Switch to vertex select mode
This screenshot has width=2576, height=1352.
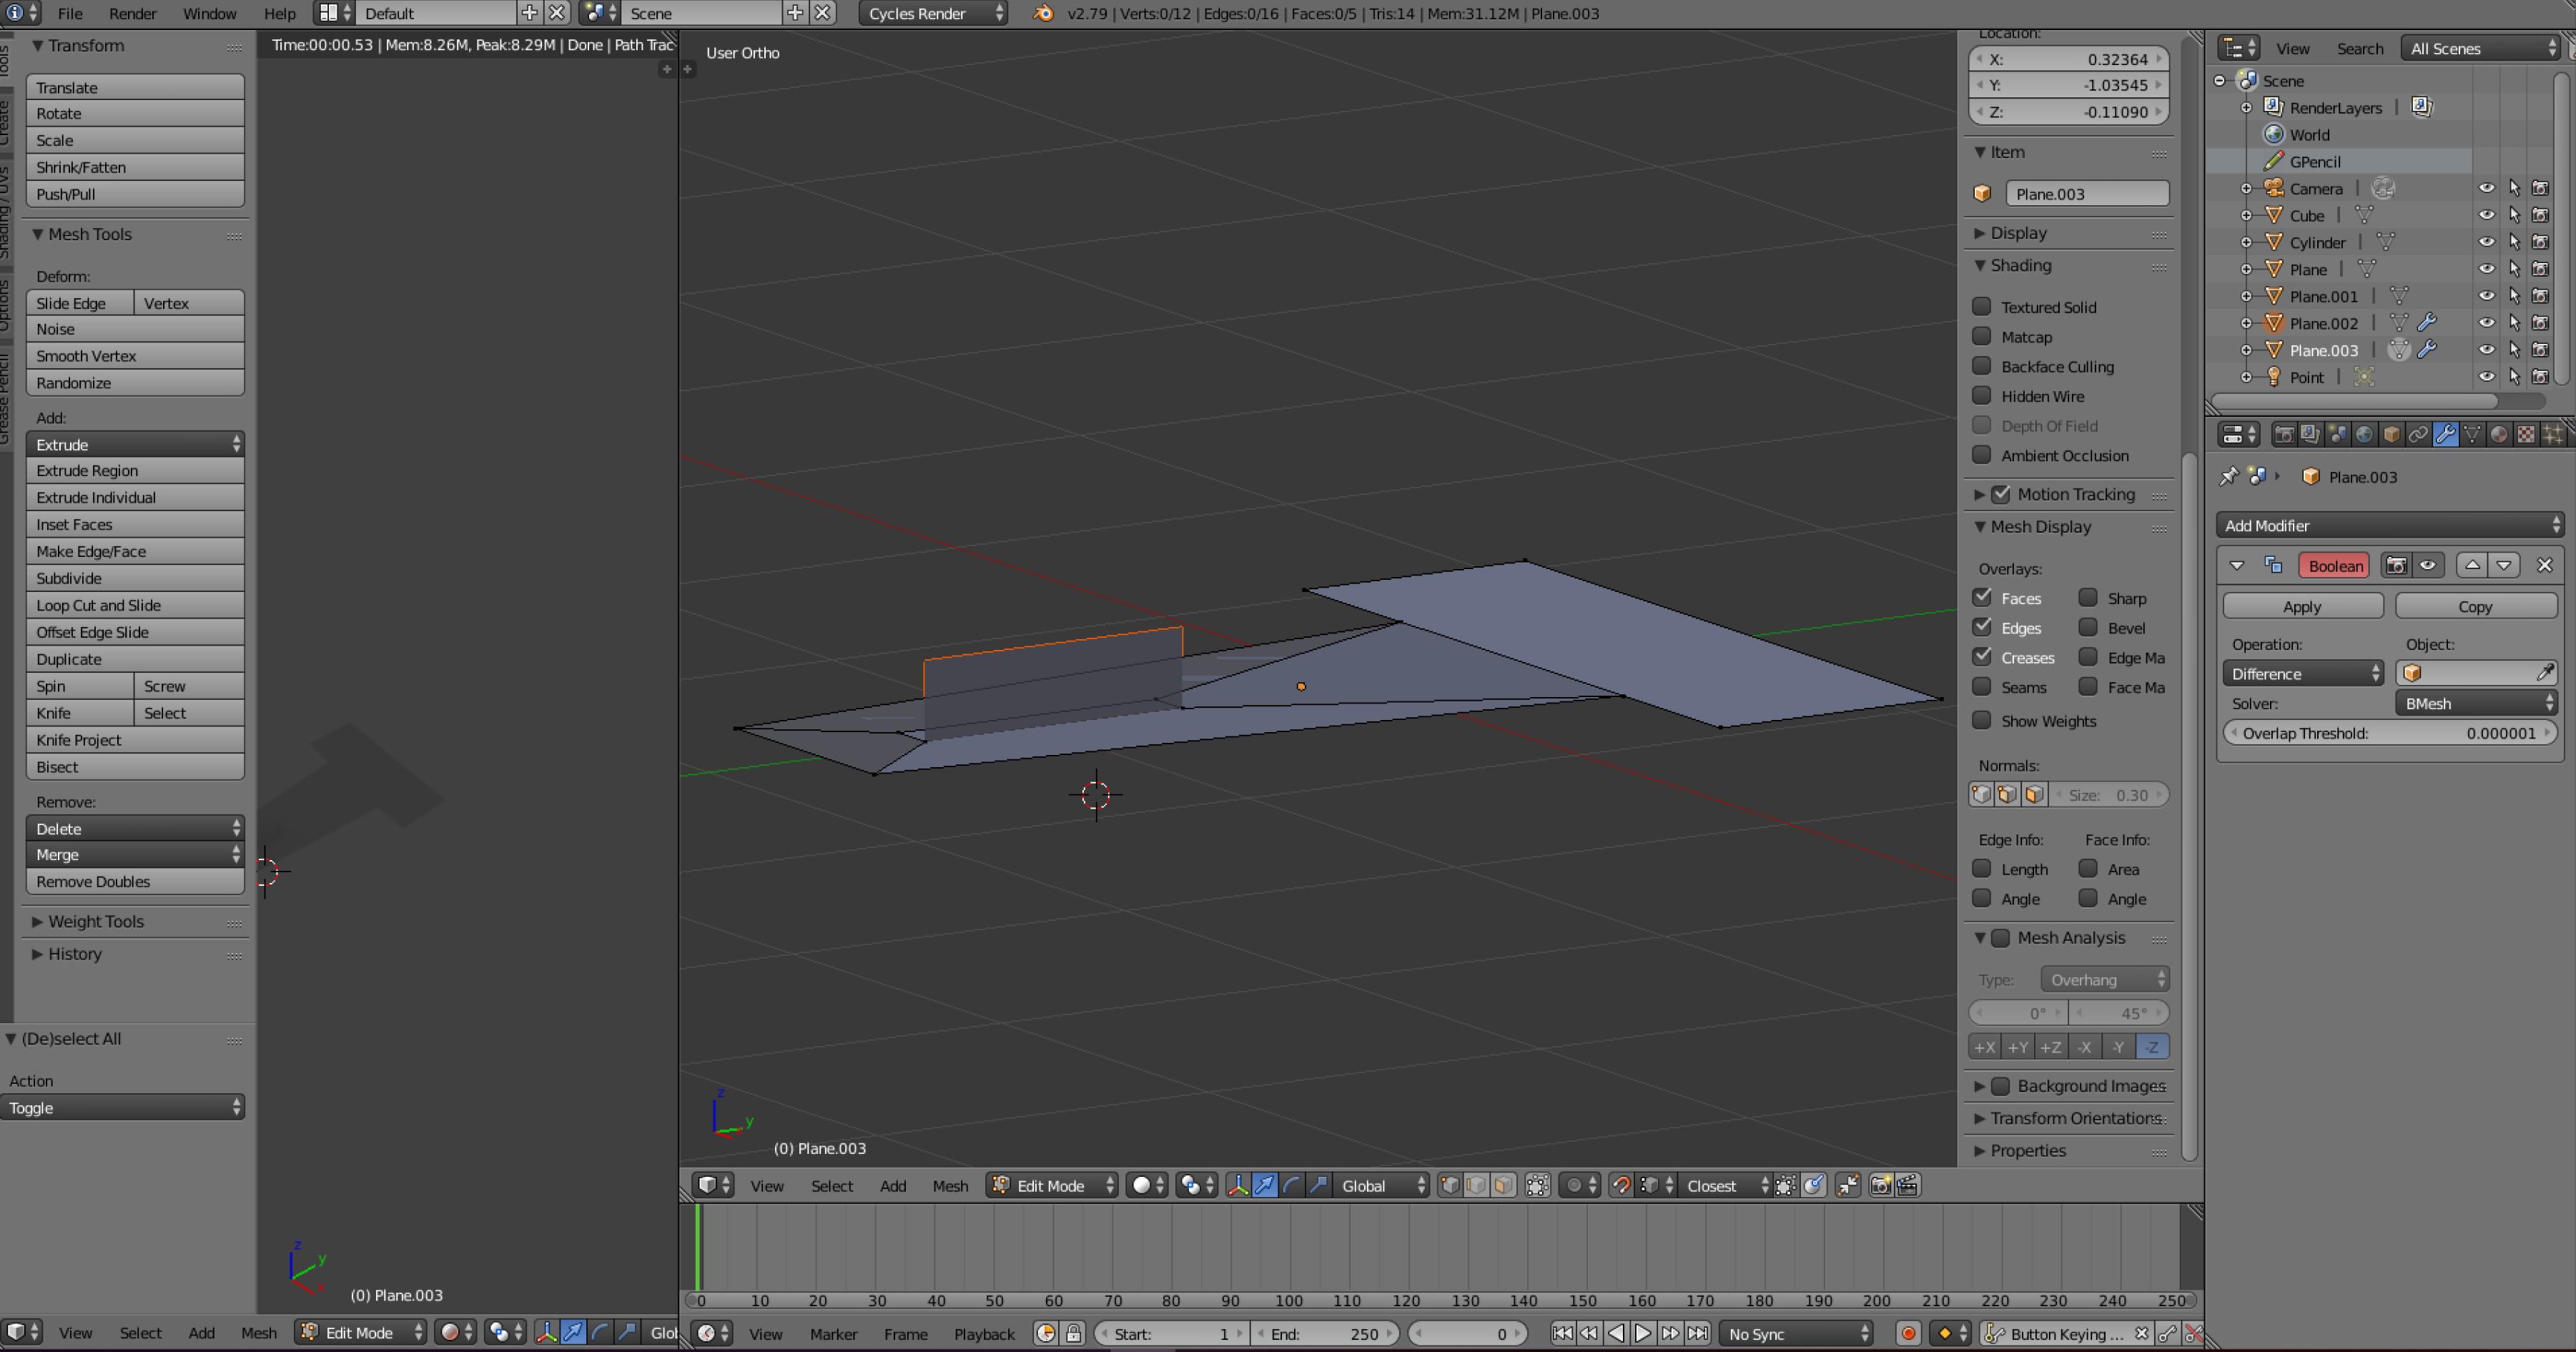(x=1450, y=1186)
